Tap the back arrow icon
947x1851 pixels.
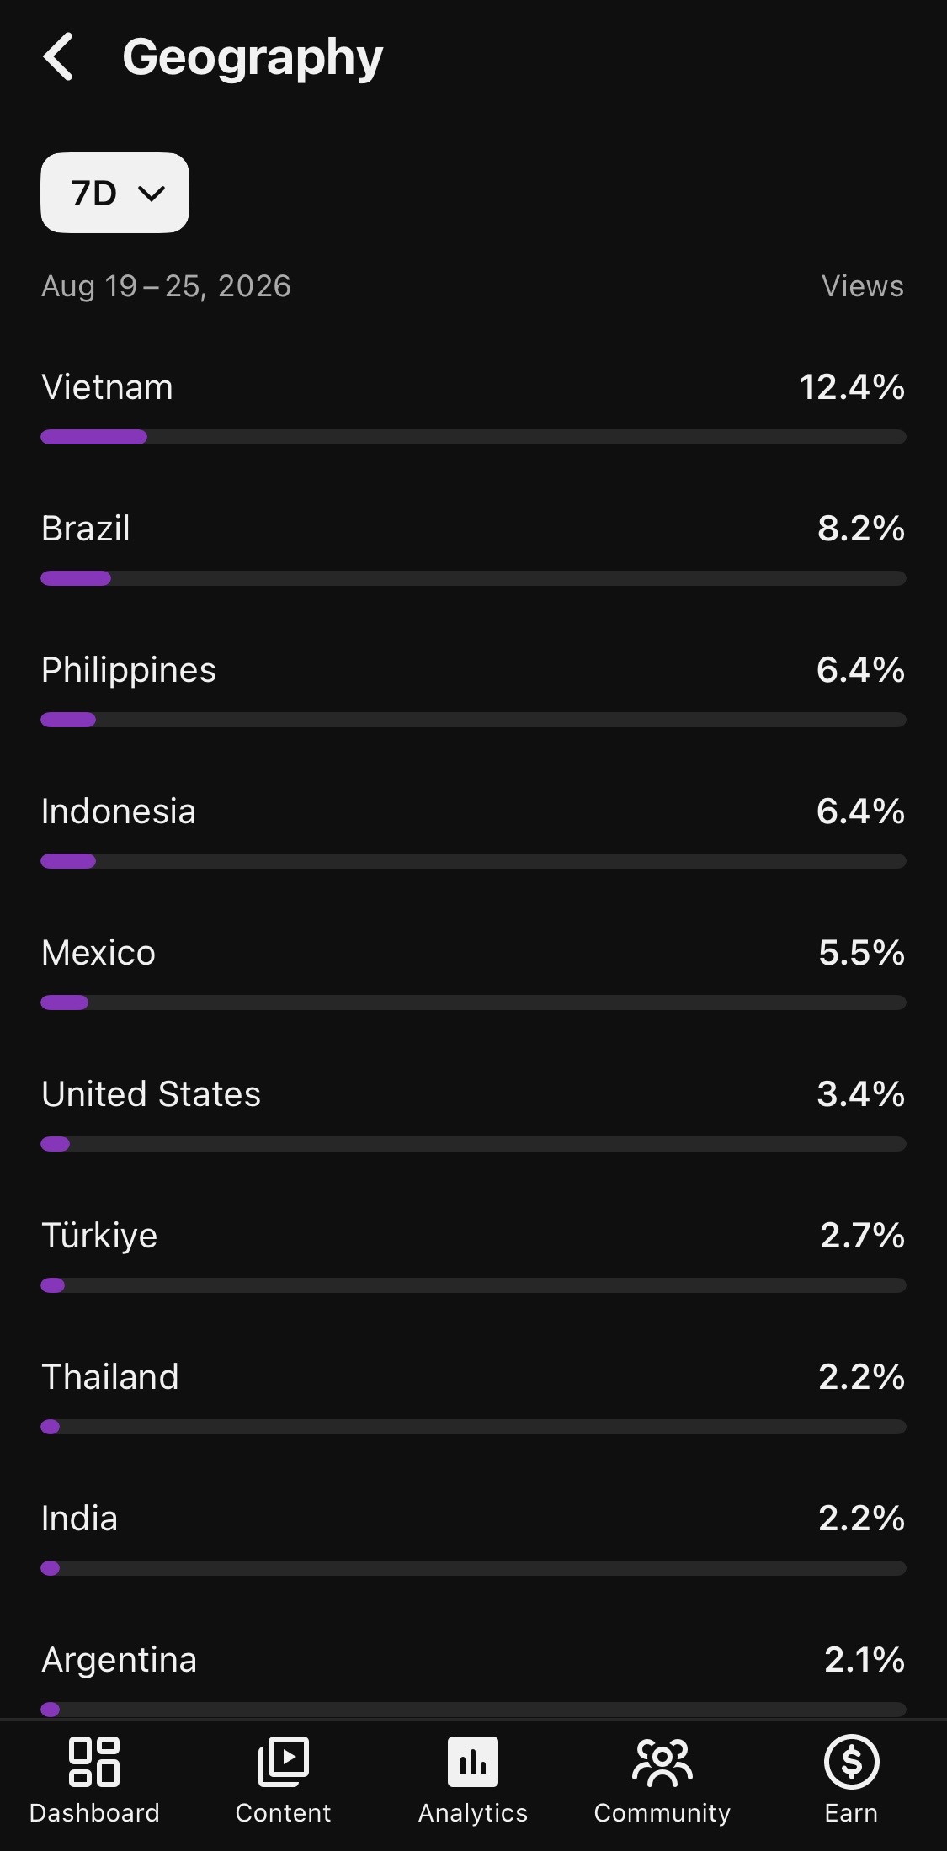[58, 57]
